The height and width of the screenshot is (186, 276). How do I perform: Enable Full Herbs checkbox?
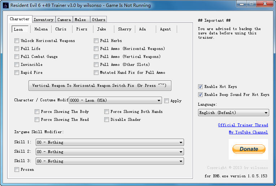[x=96, y=41]
